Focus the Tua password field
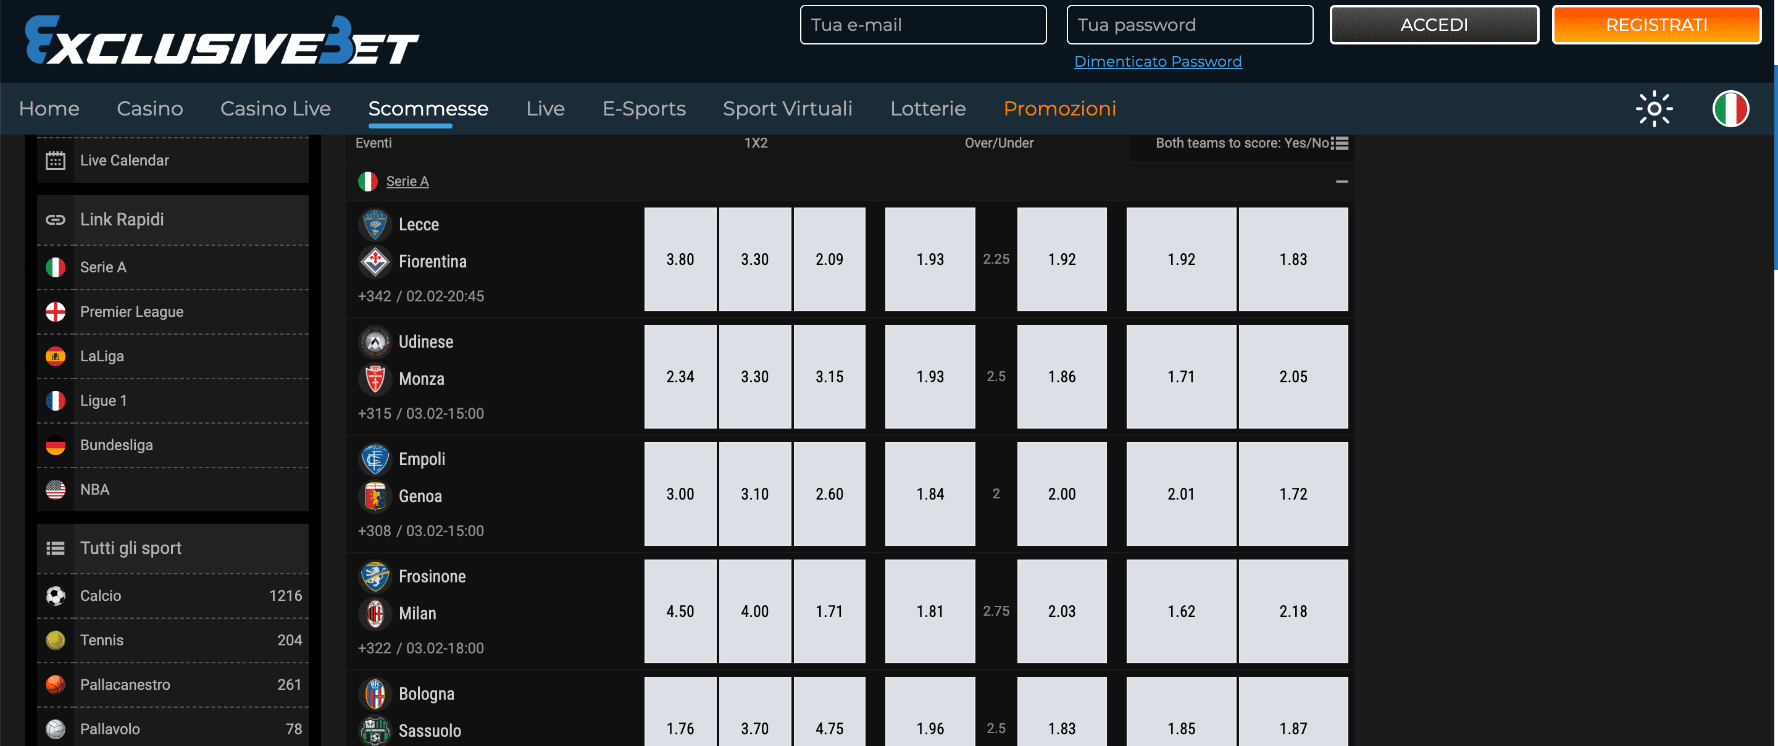The width and height of the screenshot is (1778, 746). pyautogui.click(x=1189, y=25)
